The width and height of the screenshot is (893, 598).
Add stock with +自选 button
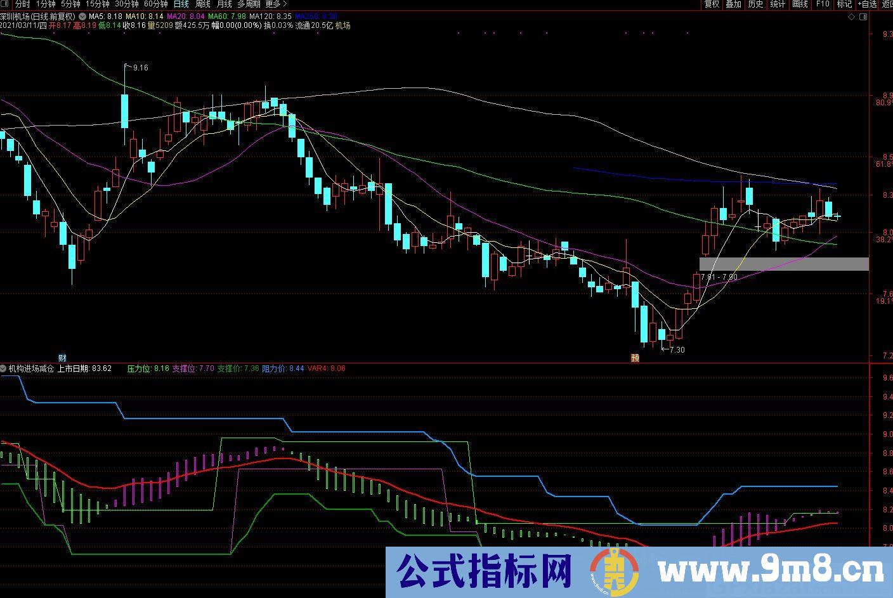[x=866, y=4]
